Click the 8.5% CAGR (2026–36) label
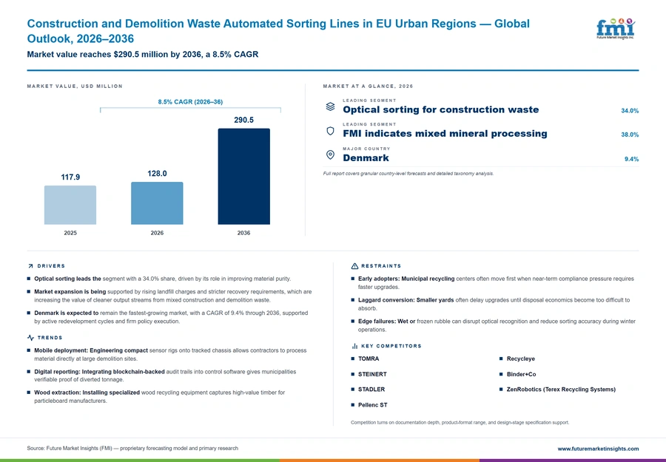 click(x=190, y=102)
